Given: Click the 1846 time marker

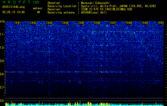Looking at the screenshot, I should pos(97,23).
